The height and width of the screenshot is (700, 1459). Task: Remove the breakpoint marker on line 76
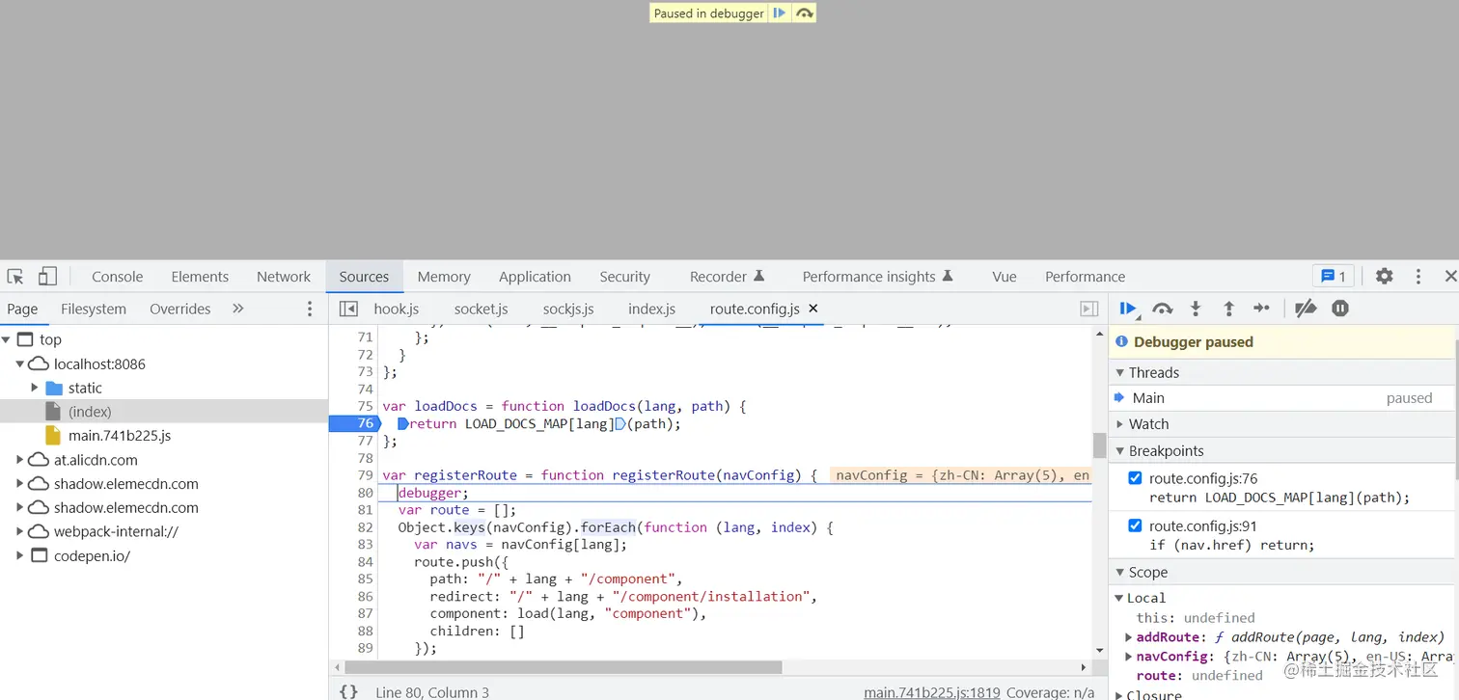coord(353,423)
